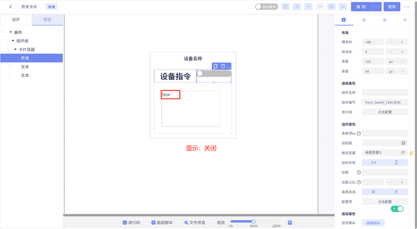Open the style palette tab in right panel
The width and height of the screenshot is (417, 229).
pos(364,20)
